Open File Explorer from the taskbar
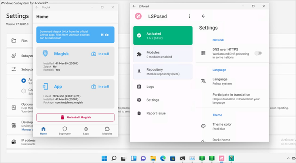Screen dimensions: 296x163 (x=153, y=158)
